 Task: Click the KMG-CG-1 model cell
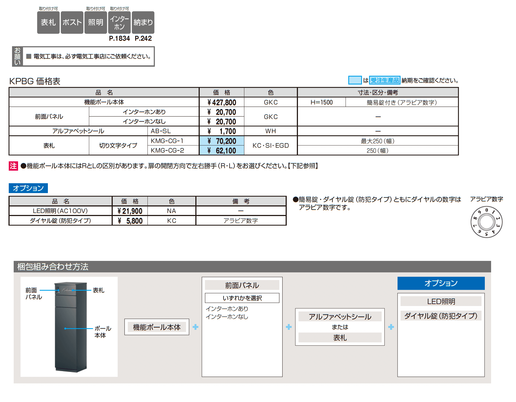(173, 141)
